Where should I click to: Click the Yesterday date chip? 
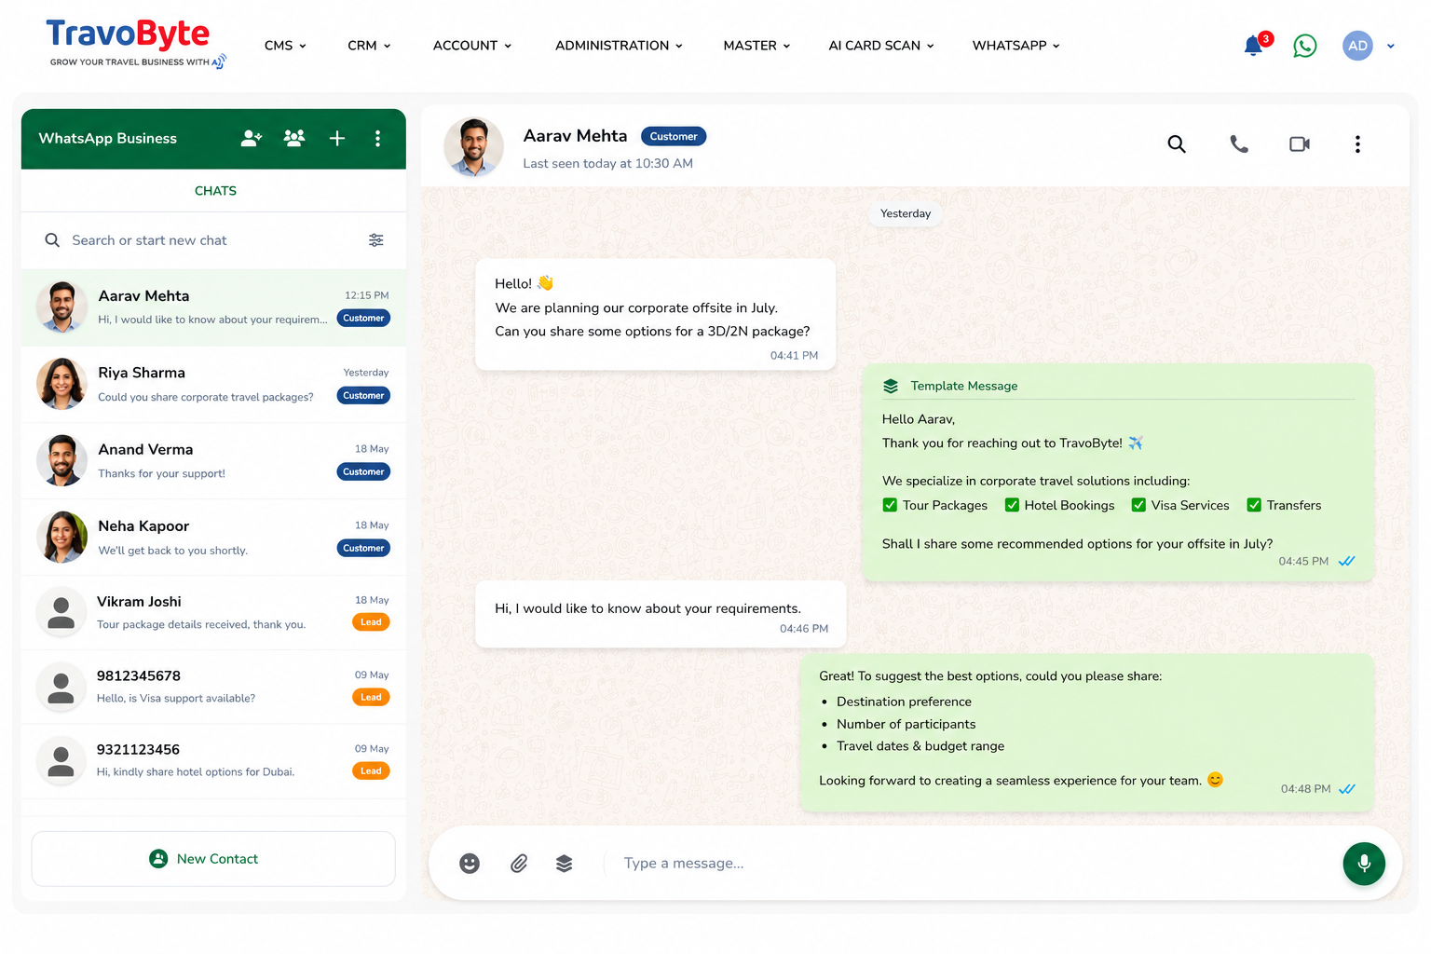(906, 213)
